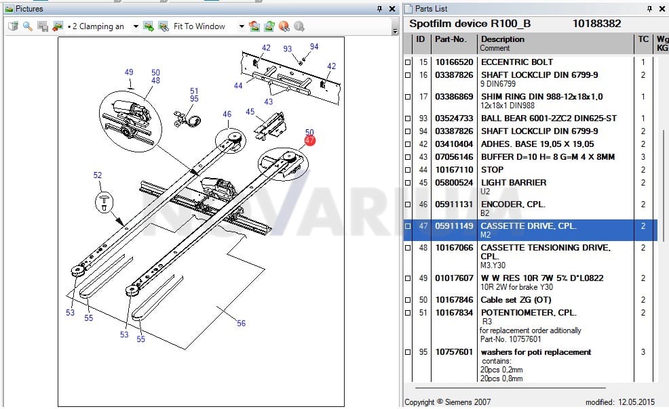Viewport: 669px width, 409px height.
Task: Click the previous picture icon with red arrow
Action: point(58,26)
